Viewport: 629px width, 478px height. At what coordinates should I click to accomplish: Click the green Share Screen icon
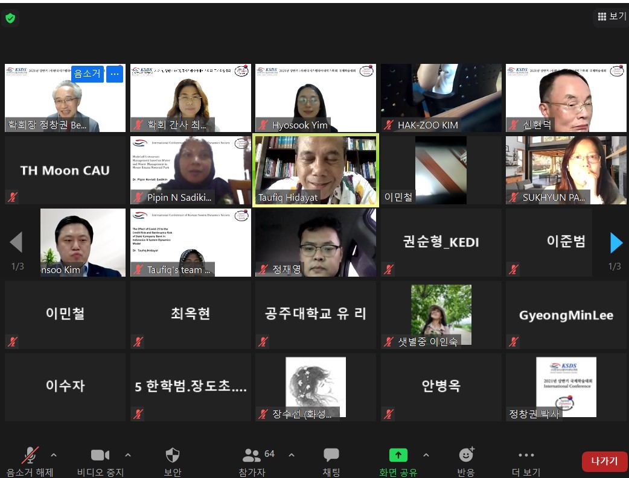(398, 455)
